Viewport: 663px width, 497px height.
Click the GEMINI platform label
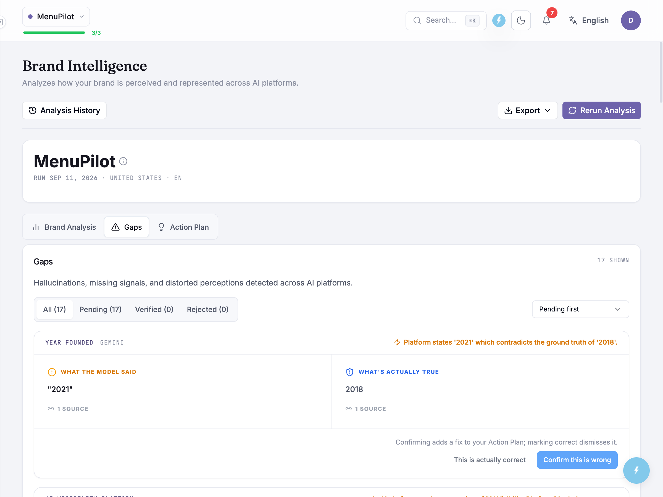(112, 342)
